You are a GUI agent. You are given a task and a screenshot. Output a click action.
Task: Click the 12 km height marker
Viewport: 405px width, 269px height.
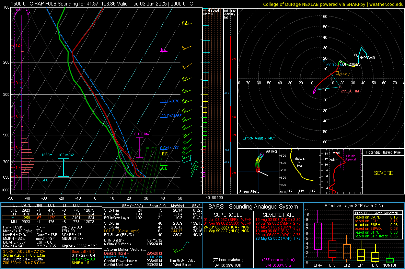point(20,45)
